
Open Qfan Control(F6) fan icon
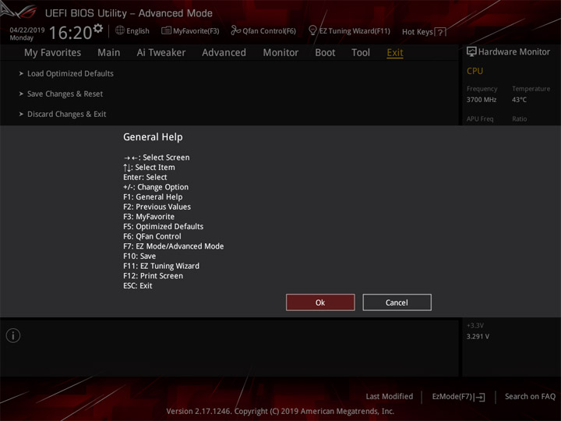(x=236, y=30)
